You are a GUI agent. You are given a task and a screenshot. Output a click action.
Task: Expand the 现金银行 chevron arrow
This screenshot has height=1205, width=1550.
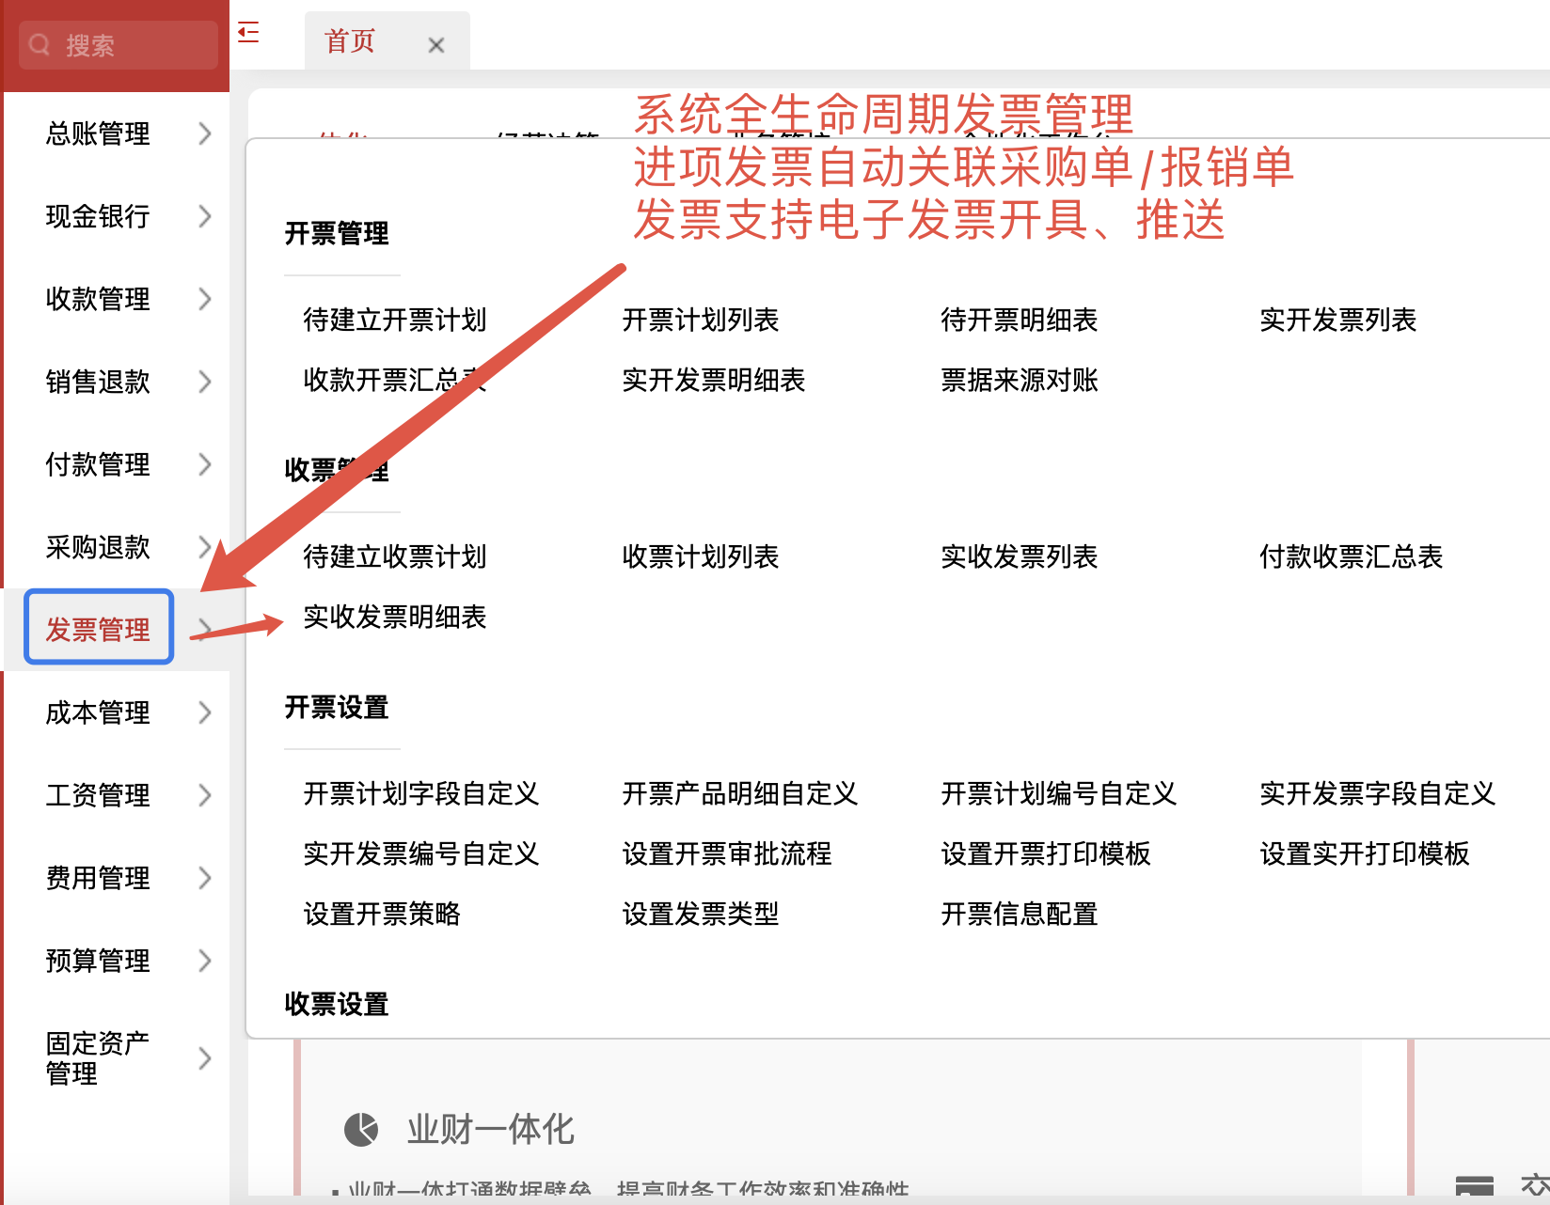(205, 216)
